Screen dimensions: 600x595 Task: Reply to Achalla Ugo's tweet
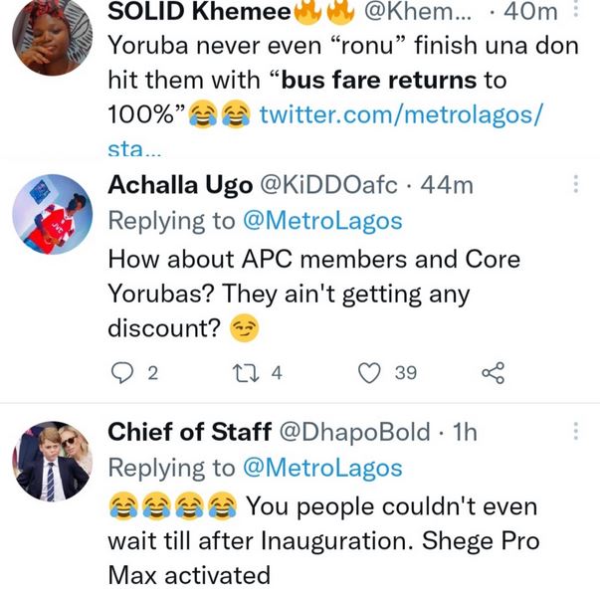[x=122, y=373]
